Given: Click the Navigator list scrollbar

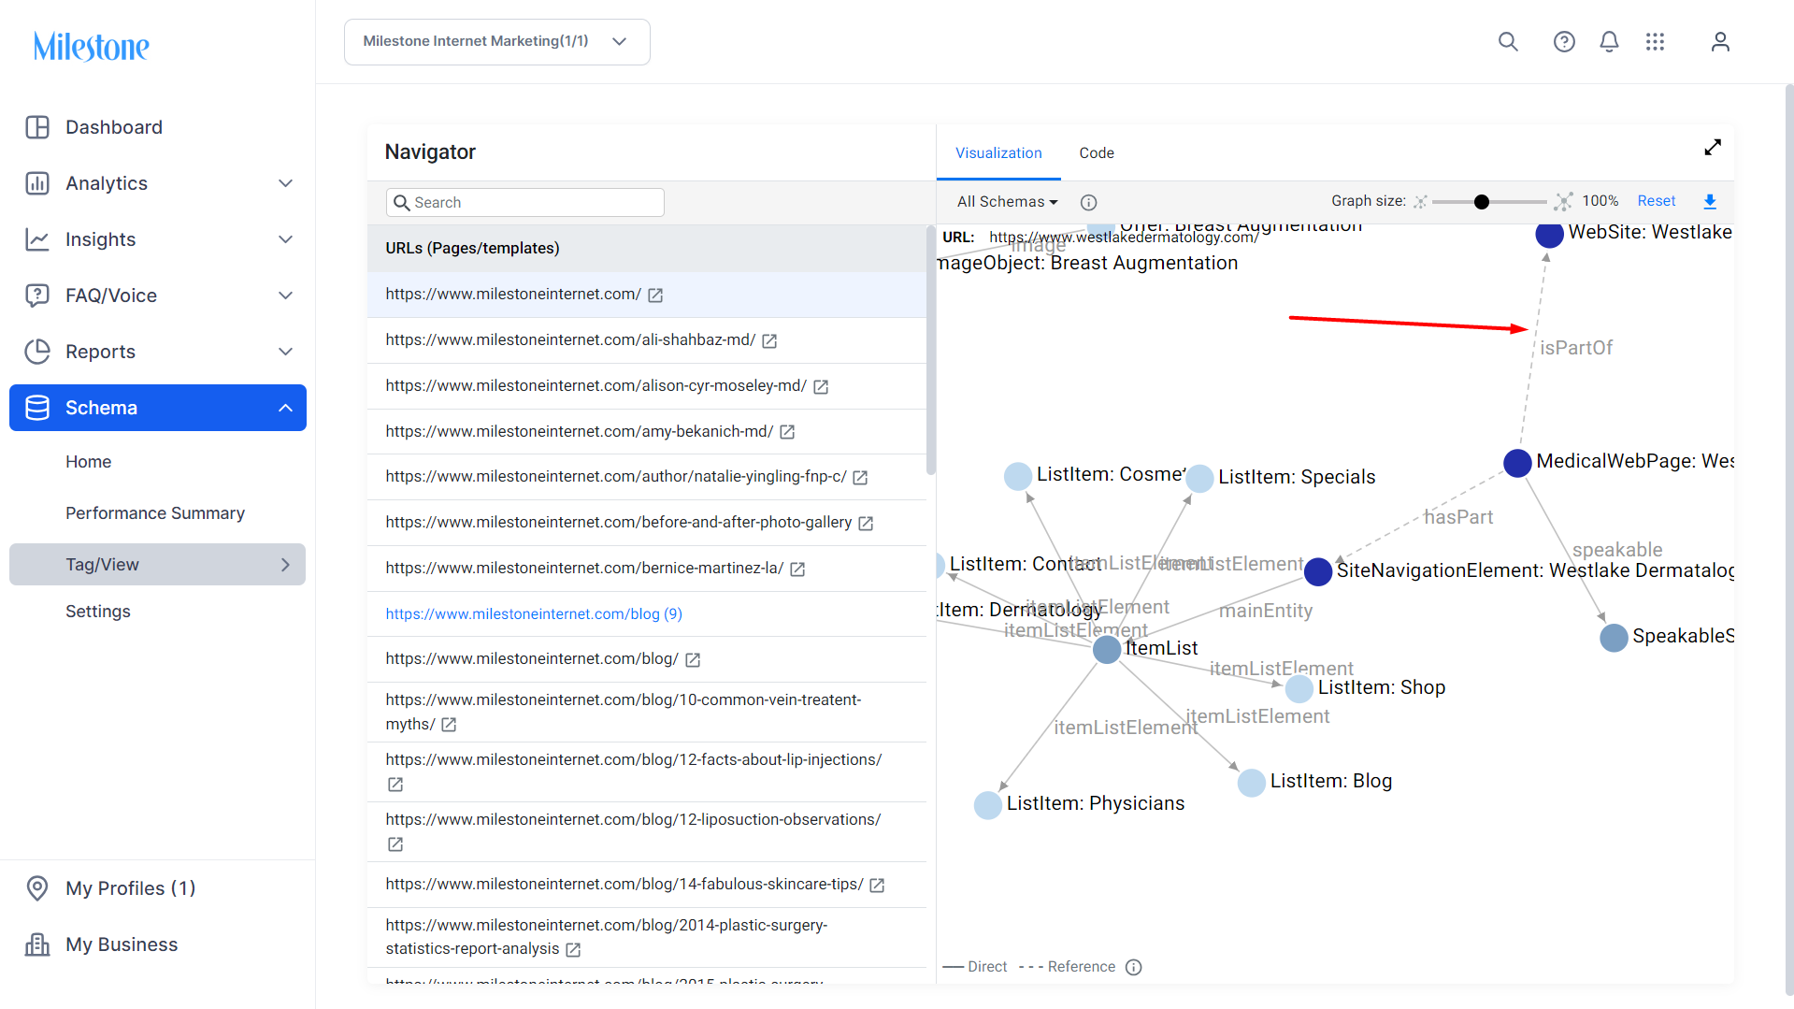Looking at the screenshot, I should tap(930, 351).
